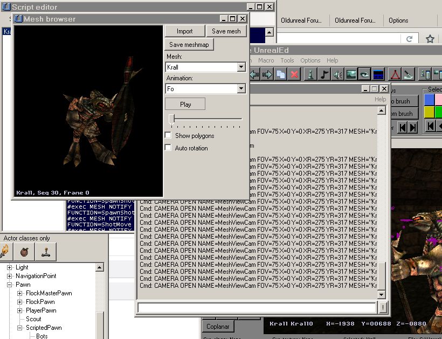Image resolution: width=442 pixels, height=339 pixels.
Task: Click the mesh preview viewport of Krall
Action: click(88, 110)
